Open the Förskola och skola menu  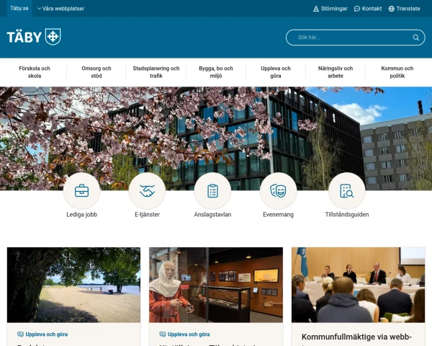point(35,72)
